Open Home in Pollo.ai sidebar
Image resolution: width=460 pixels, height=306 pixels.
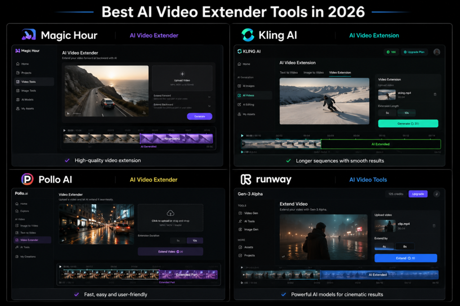21,203
